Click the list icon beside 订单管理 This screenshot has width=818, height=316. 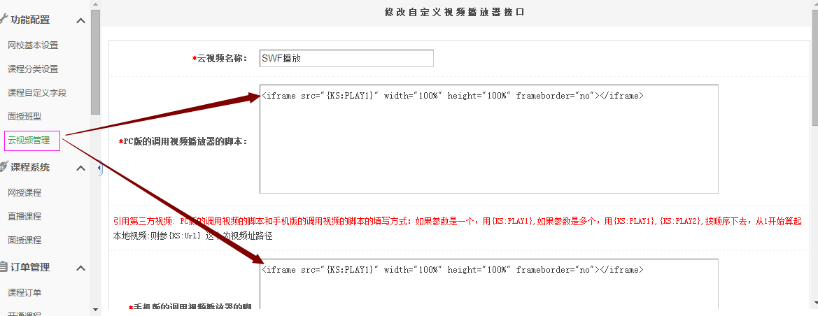pos(5,267)
